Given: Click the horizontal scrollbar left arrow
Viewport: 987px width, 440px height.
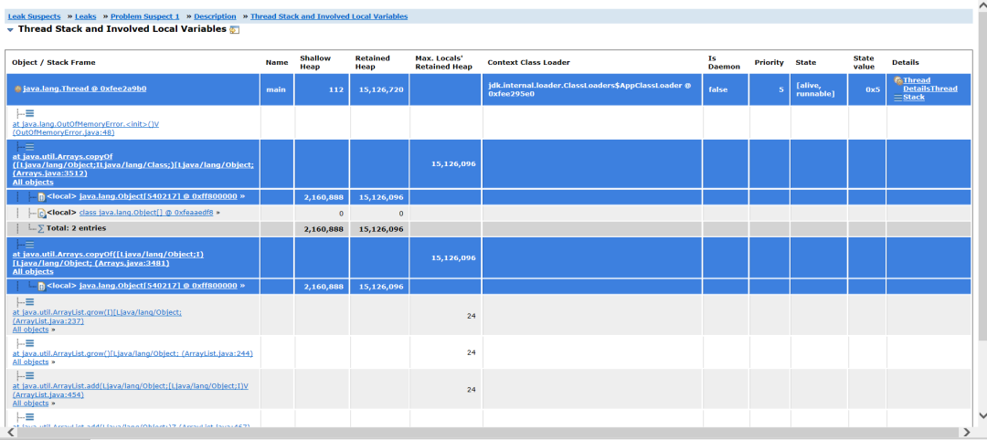Looking at the screenshot, I should click(11, 432).
